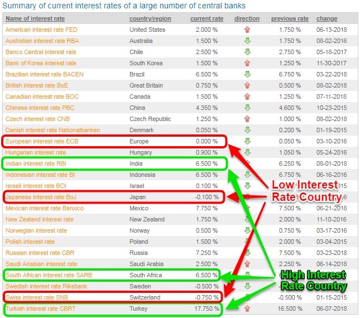
Task: Select the New Zealand country cell
Action: [x=147, y=220]
